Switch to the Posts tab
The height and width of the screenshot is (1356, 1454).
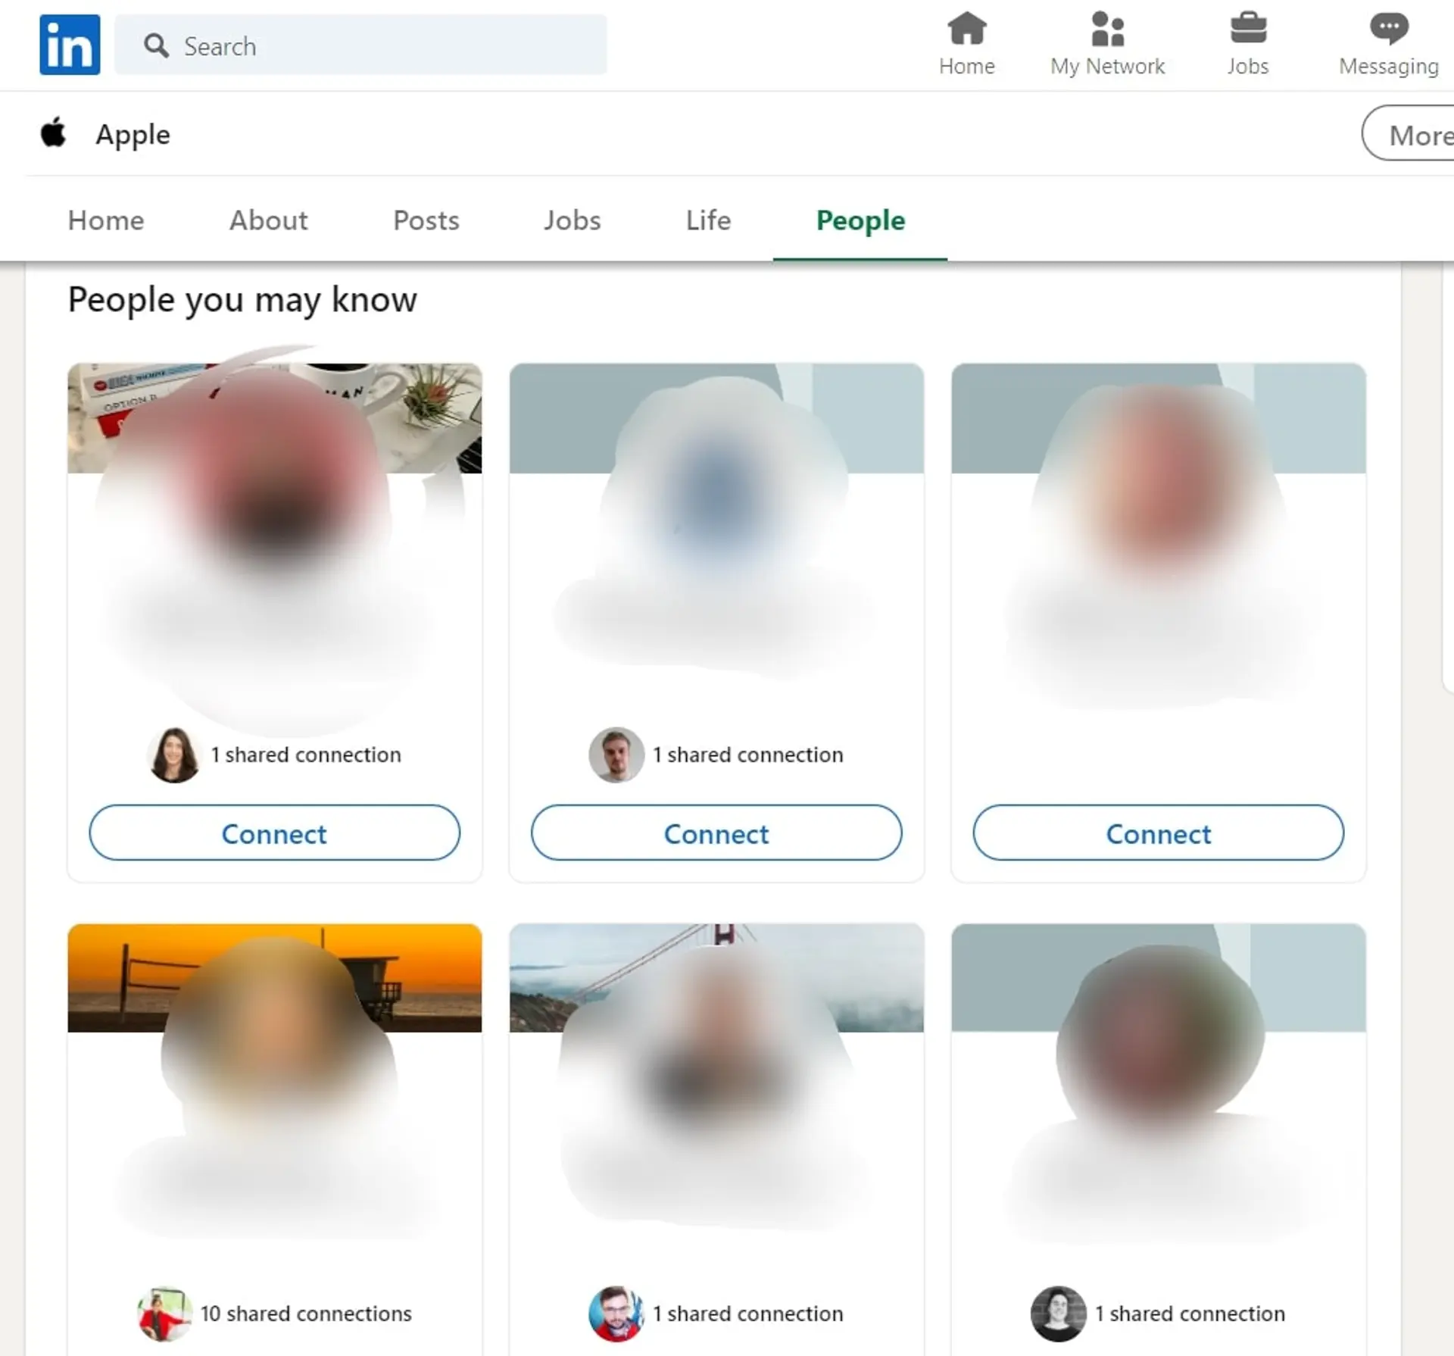(426, 220)
